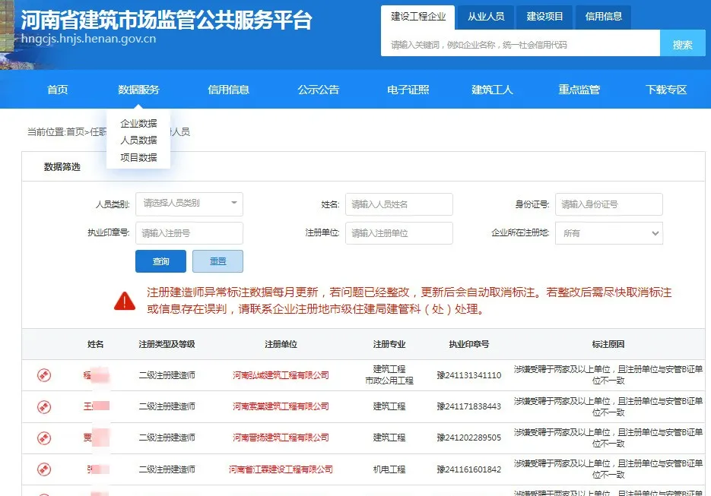Viewport: 711px width, 496px height.
Task: Click the red stamp icon in the 河南晋扬建筑工程有限公司 row
Action: click(x=44, y=438)
